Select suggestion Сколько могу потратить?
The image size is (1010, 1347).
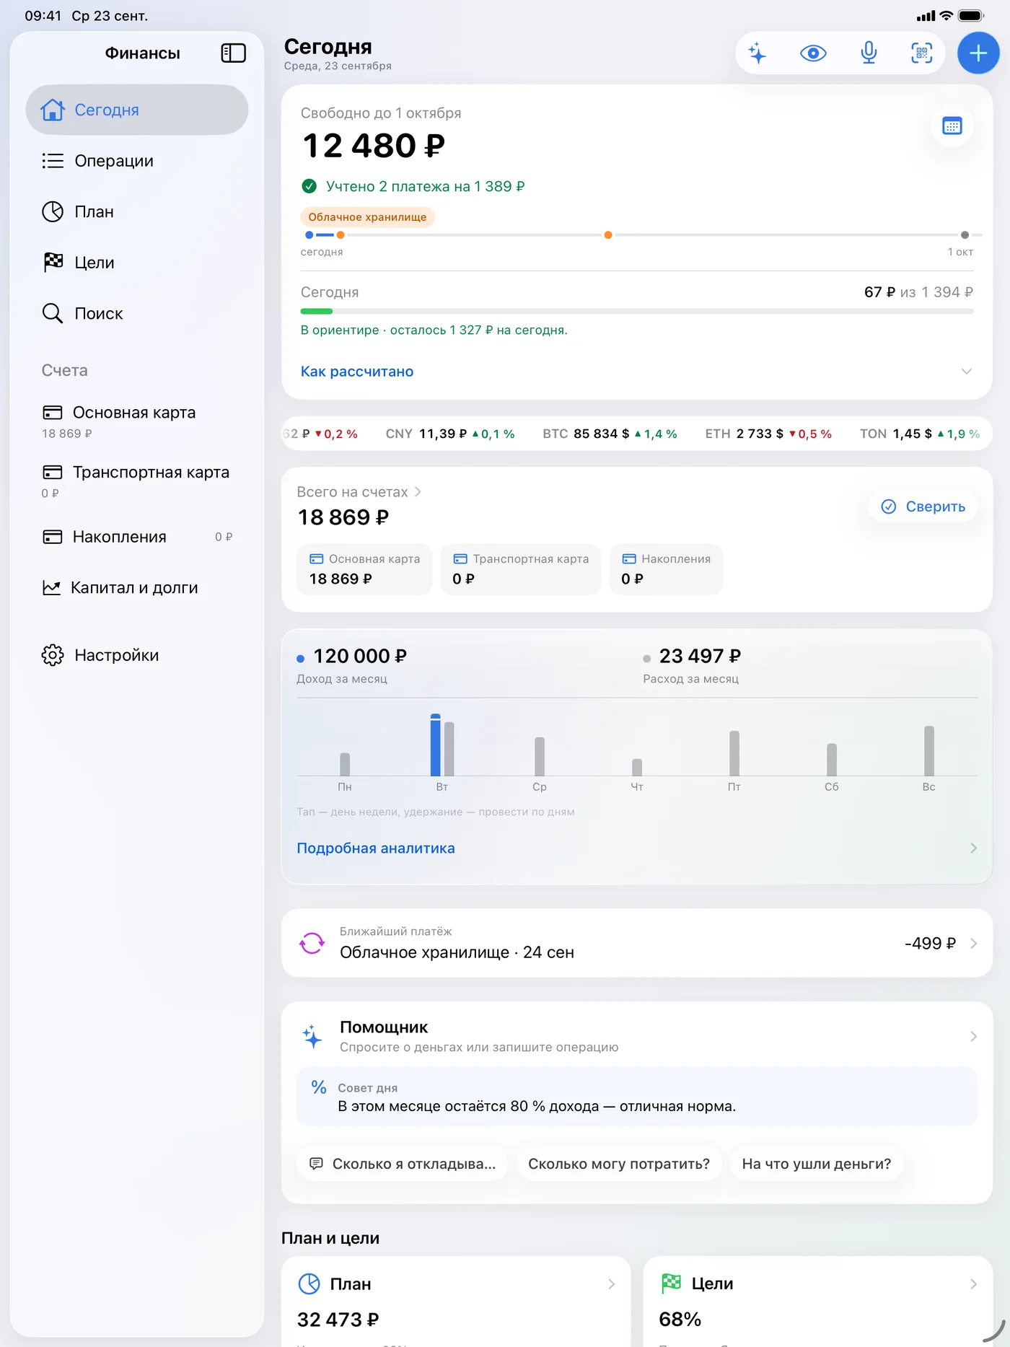click(619, 1164)
